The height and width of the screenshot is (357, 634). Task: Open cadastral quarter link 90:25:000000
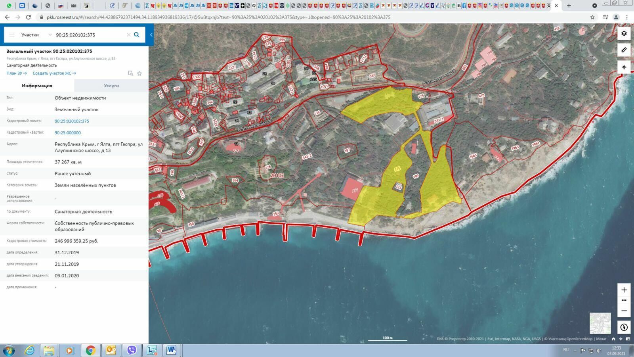pyautogui.click(x=68, y=132)
